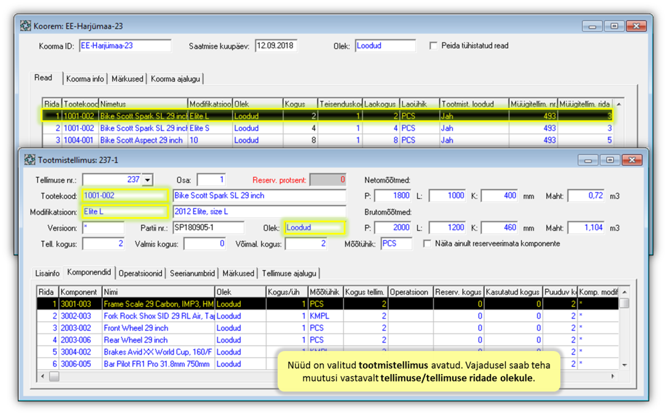
Task: Click the Brutomõõtmed L field with 1200
Action: (448, 228)
